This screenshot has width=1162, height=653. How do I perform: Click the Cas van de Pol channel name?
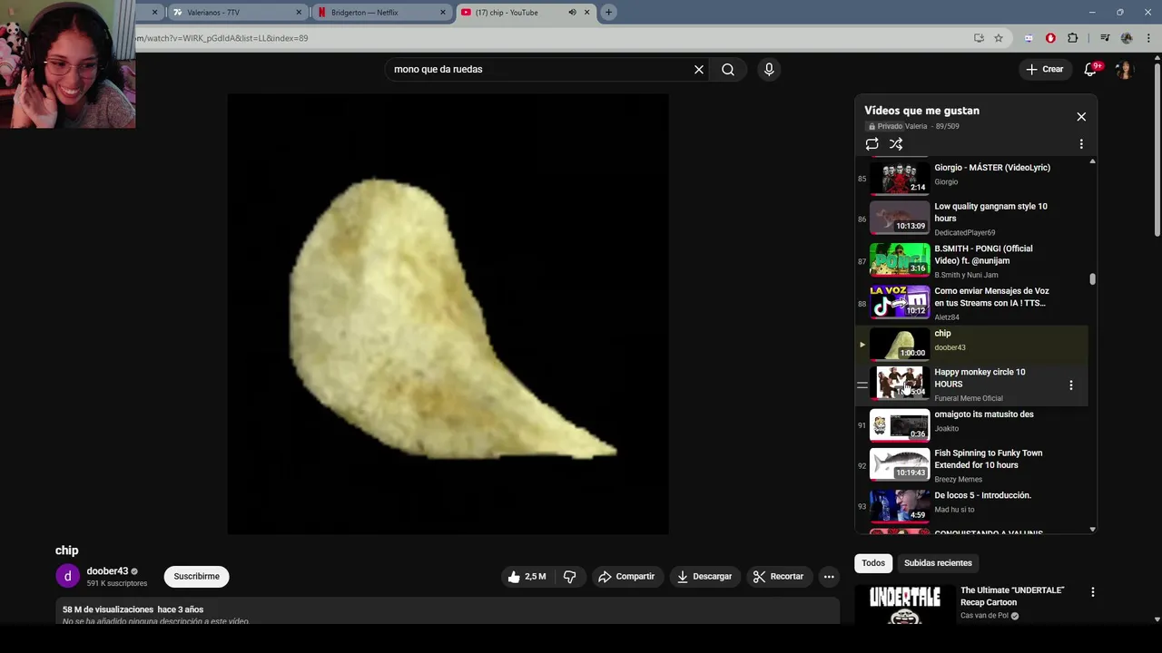(984, 616)
